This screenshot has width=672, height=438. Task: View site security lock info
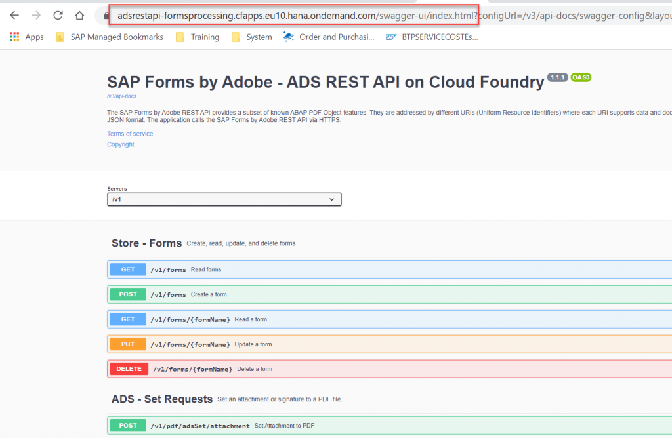[106, 16]
